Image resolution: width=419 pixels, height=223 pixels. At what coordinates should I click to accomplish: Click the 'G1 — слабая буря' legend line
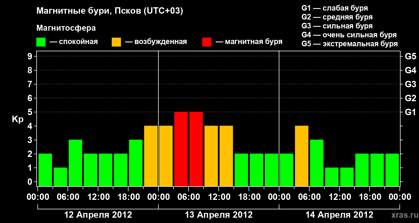click(x=335, y=8)
